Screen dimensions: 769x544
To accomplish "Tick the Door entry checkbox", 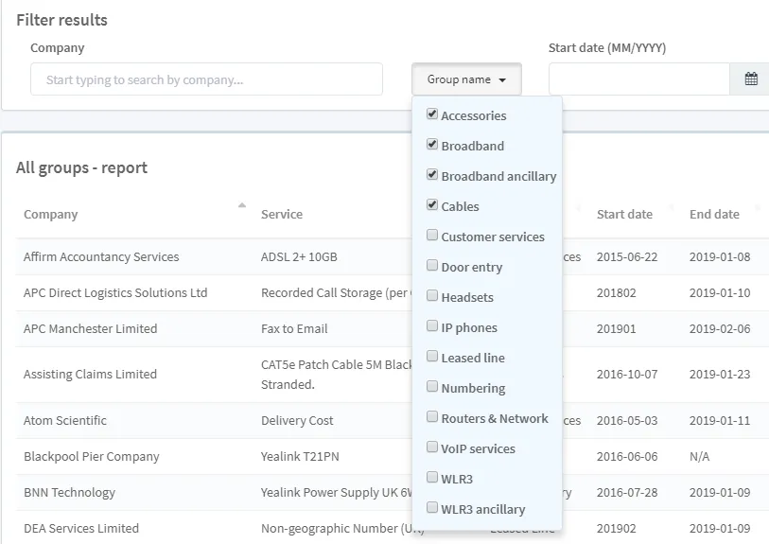I will click(432, 267).
